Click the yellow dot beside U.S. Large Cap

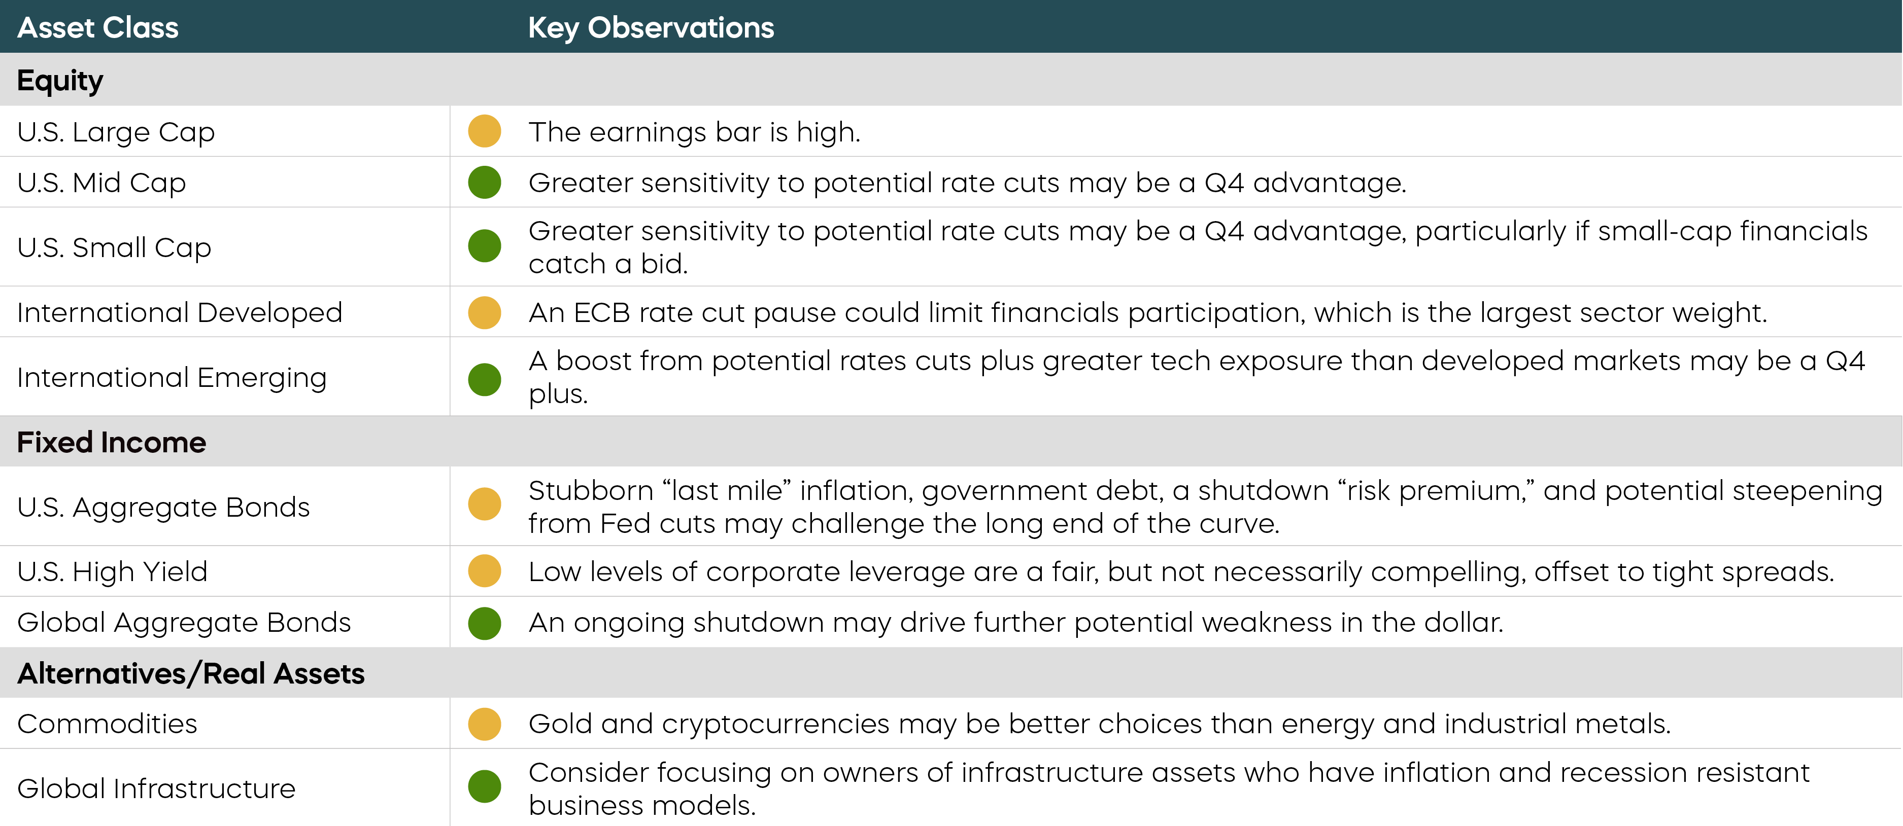(484, 131)
